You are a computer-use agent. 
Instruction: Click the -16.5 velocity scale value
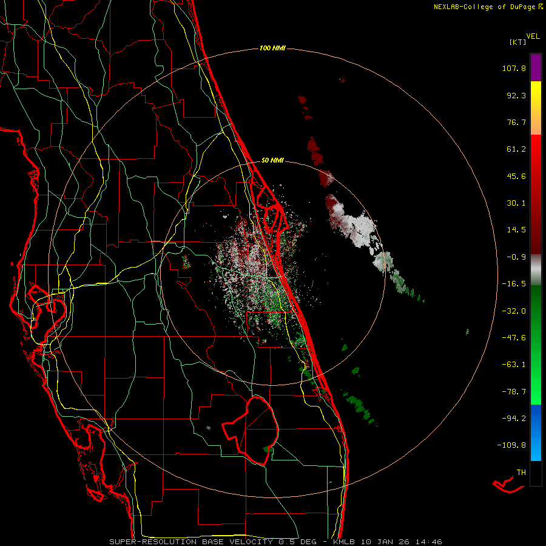514,284
